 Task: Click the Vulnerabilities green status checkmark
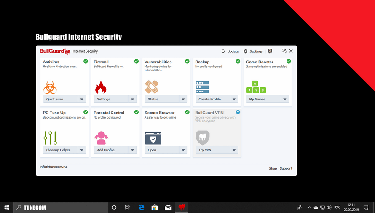(187, 61)
